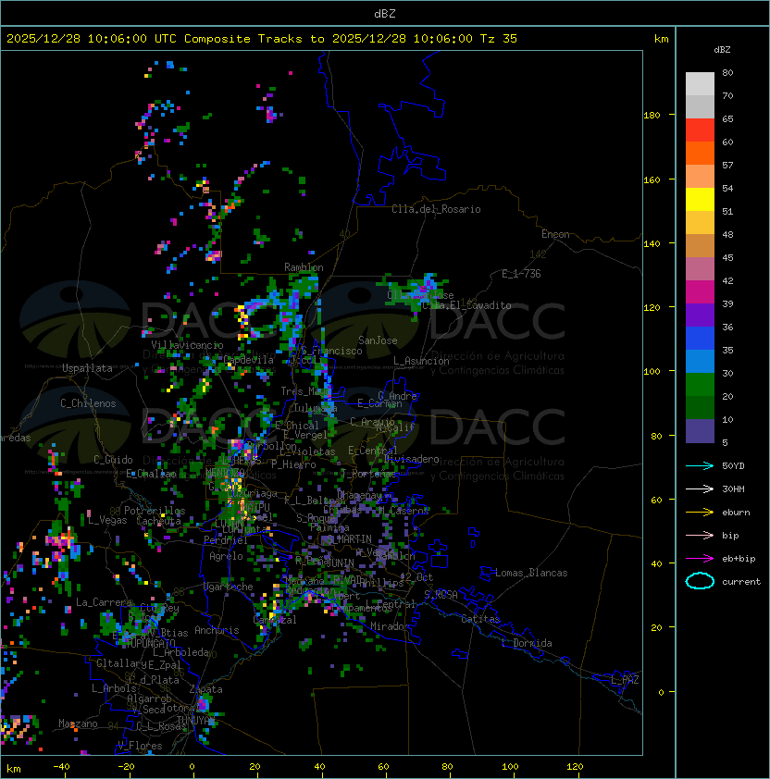Image resolution: width=770 pixels, height=779 pixels.
Task: Click the 'Villavicencio' map label
Action: pyautogui.click(x=187, y=345)
